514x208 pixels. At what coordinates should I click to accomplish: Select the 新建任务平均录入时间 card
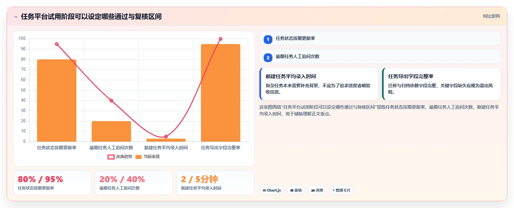(x=319, y=84)
